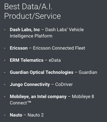
Task: Click the "Connect™" trademark text
Action: [x=20, y=103]
